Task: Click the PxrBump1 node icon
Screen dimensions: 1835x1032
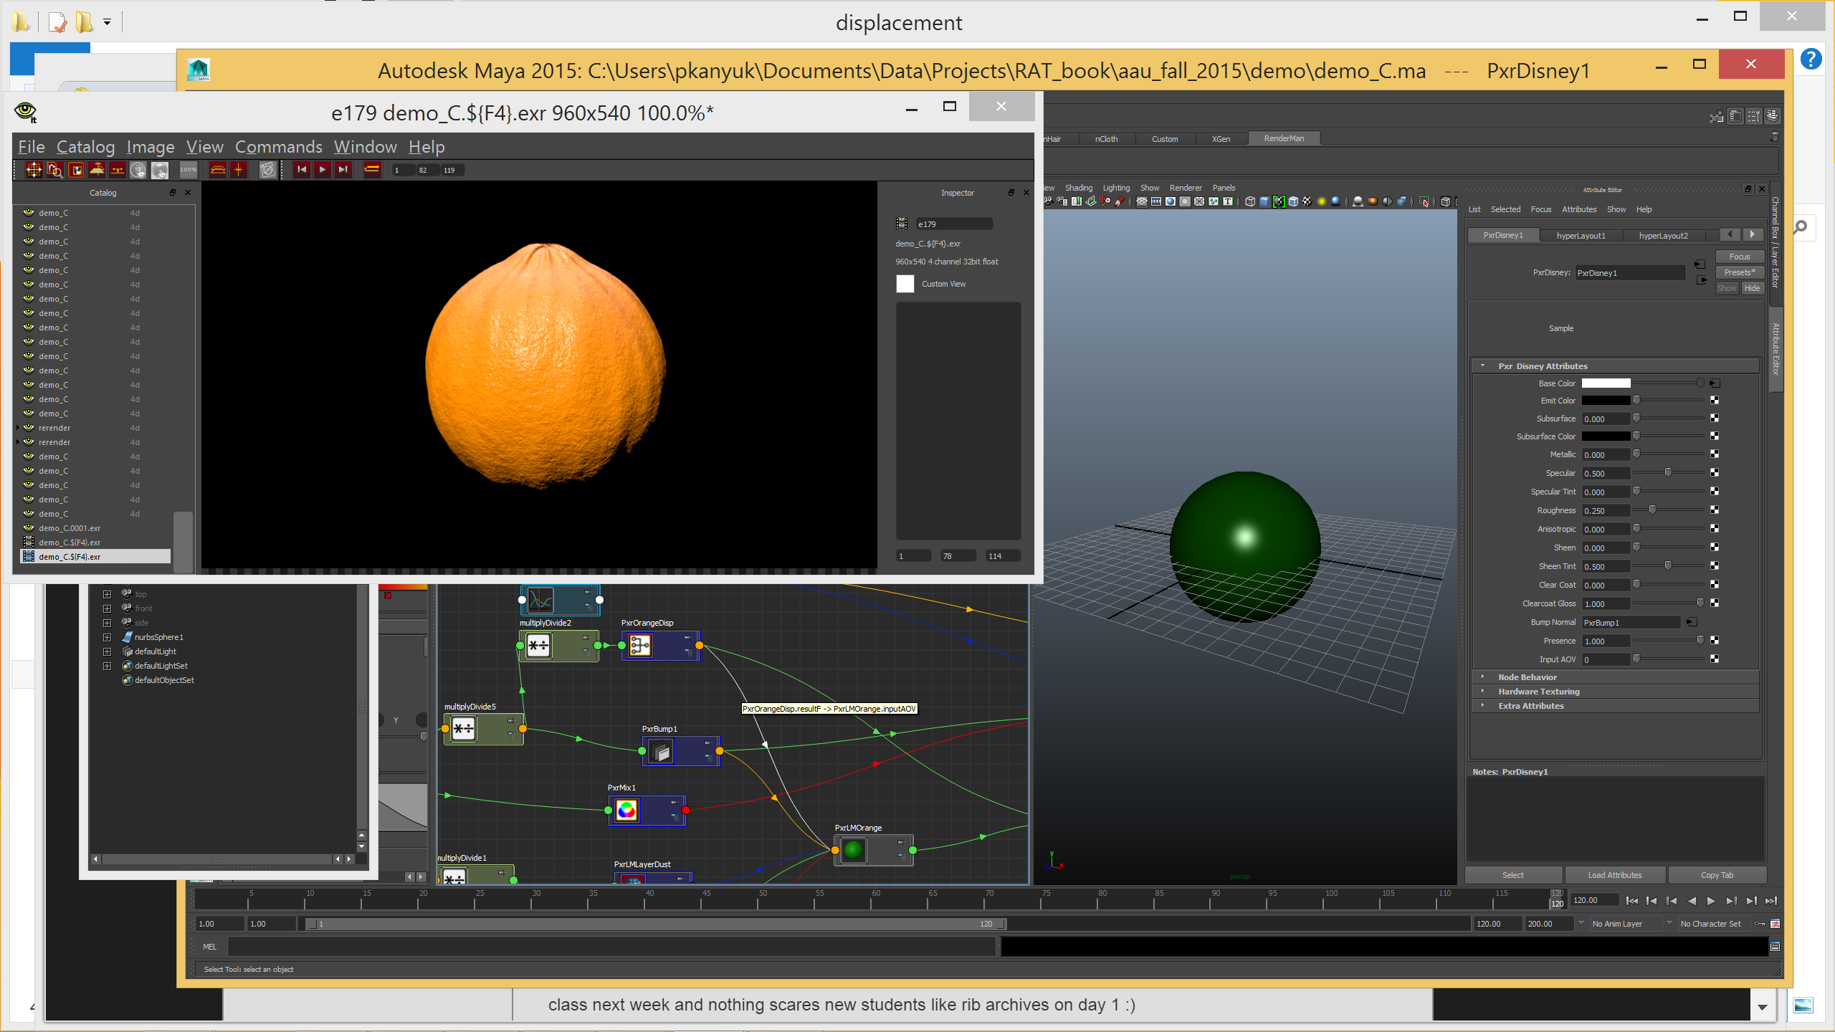Action: coord(660,751)
